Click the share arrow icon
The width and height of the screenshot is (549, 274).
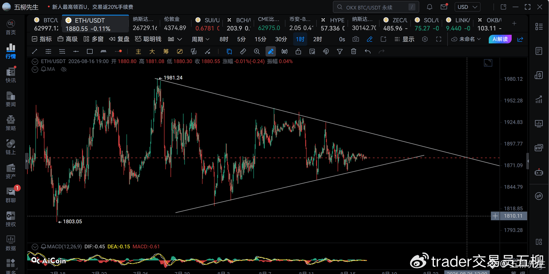point(520,39)
